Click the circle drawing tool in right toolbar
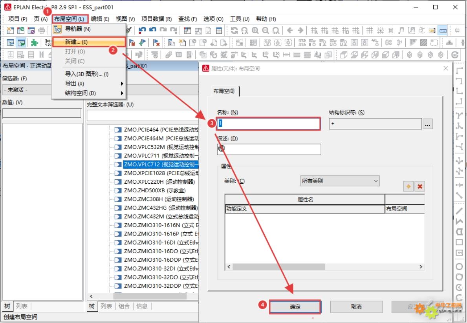The width and height of the screenshot is (467, 323). point(459,266)
